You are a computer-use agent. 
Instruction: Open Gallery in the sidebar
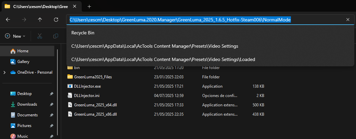23,62
